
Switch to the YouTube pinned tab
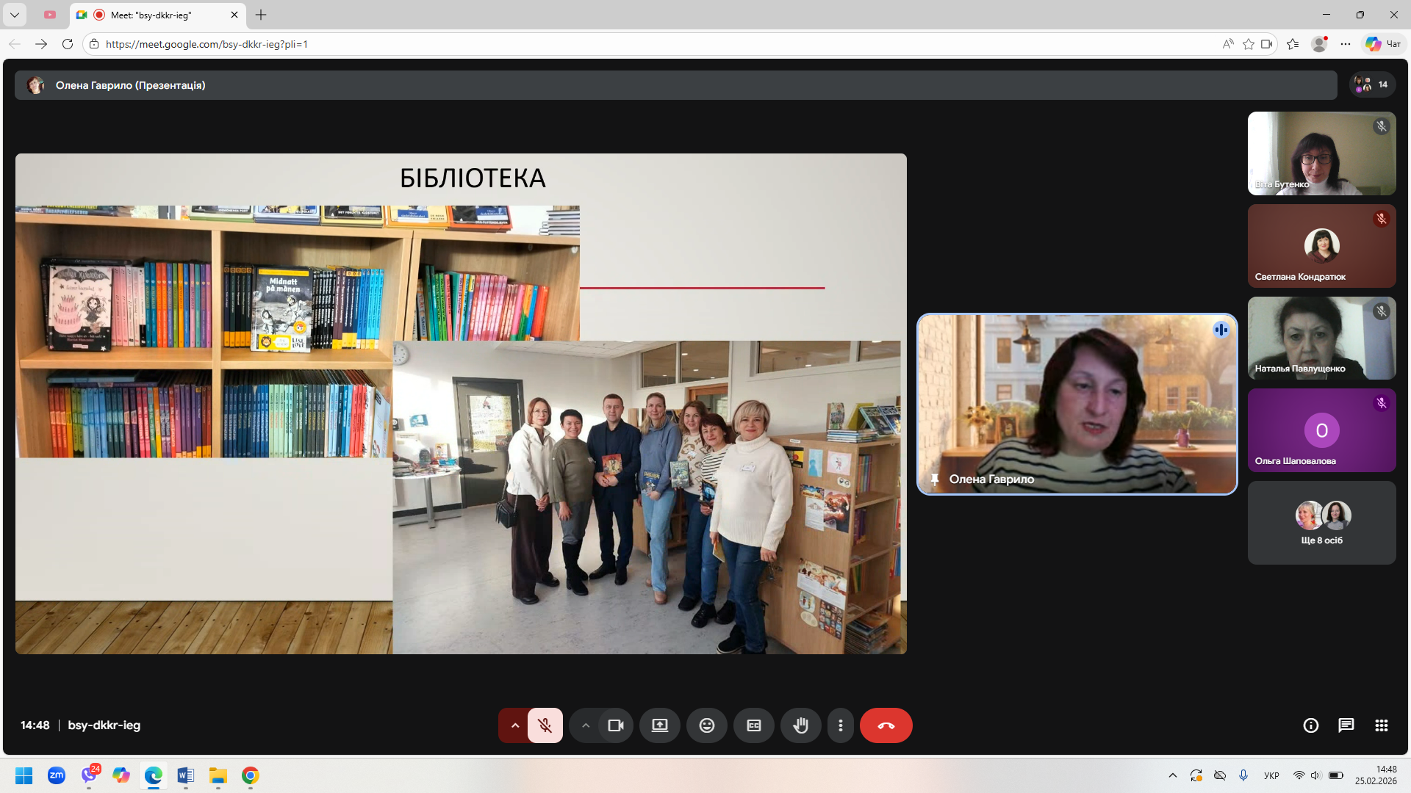(x=50, y=15)
